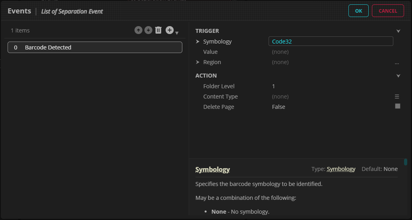
Task: Toggle the Delete Page checkbox
Action: tap(397, 106)
